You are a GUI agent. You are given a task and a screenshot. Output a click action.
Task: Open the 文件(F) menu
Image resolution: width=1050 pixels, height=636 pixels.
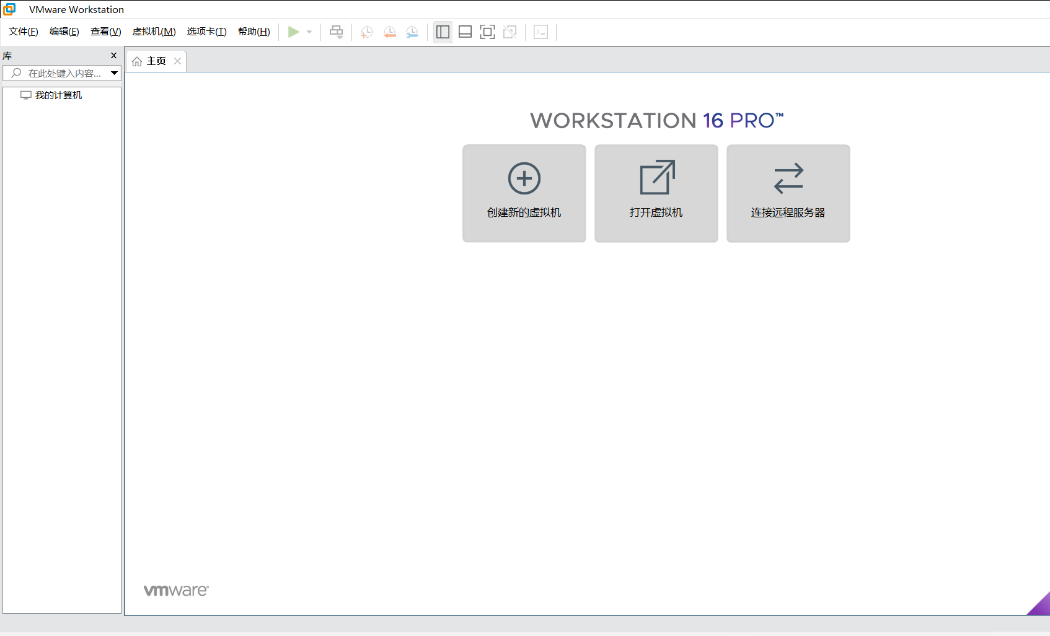pos(24,32)
